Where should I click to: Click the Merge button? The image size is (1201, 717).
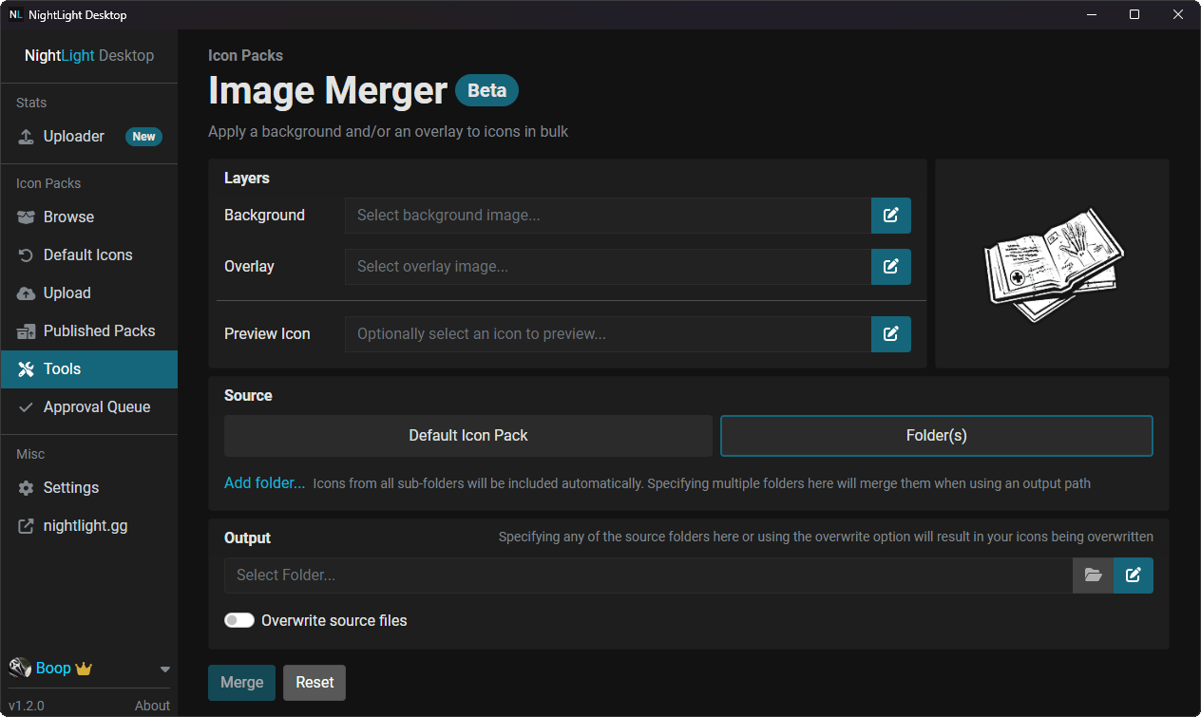(x=241, y=682)
